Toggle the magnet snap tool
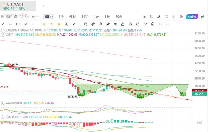208x132 pixels. click(138, 24)
